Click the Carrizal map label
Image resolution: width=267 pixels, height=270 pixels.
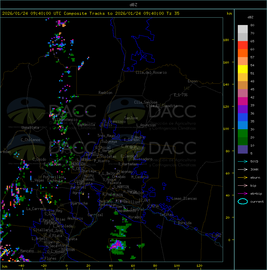[95, 215]
